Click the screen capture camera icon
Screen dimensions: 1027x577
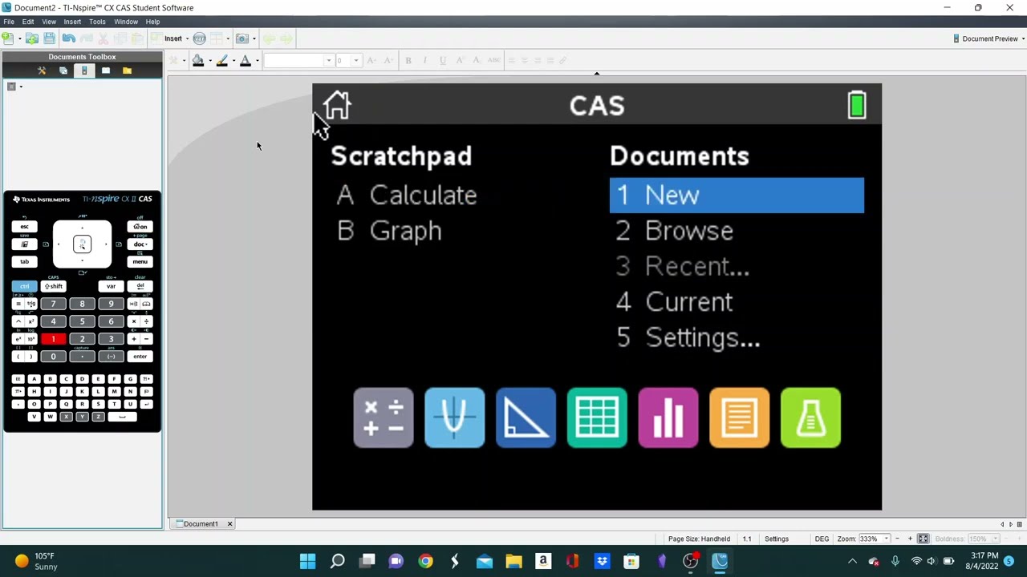[x=242, y=38]
